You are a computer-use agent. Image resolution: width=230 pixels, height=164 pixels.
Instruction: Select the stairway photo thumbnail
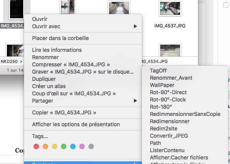(x=119, y=9)
